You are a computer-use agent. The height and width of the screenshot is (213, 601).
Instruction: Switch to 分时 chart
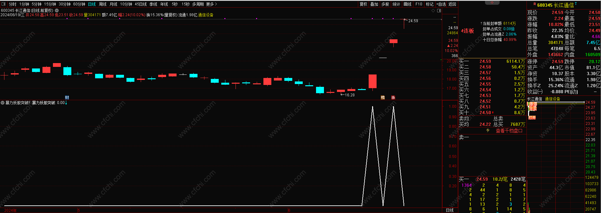click(12, 4)
